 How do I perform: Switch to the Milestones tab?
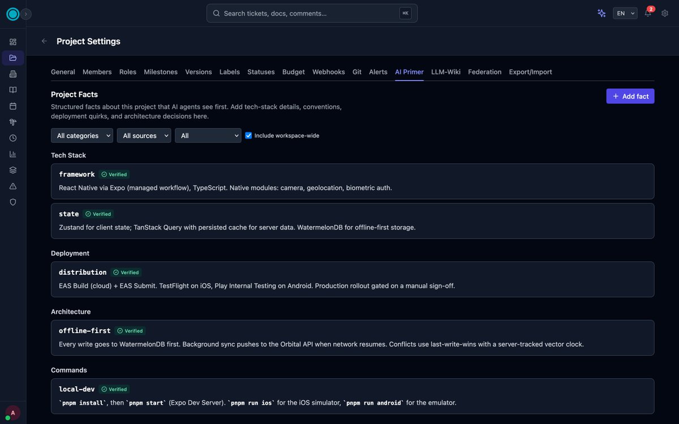point(161,72)
